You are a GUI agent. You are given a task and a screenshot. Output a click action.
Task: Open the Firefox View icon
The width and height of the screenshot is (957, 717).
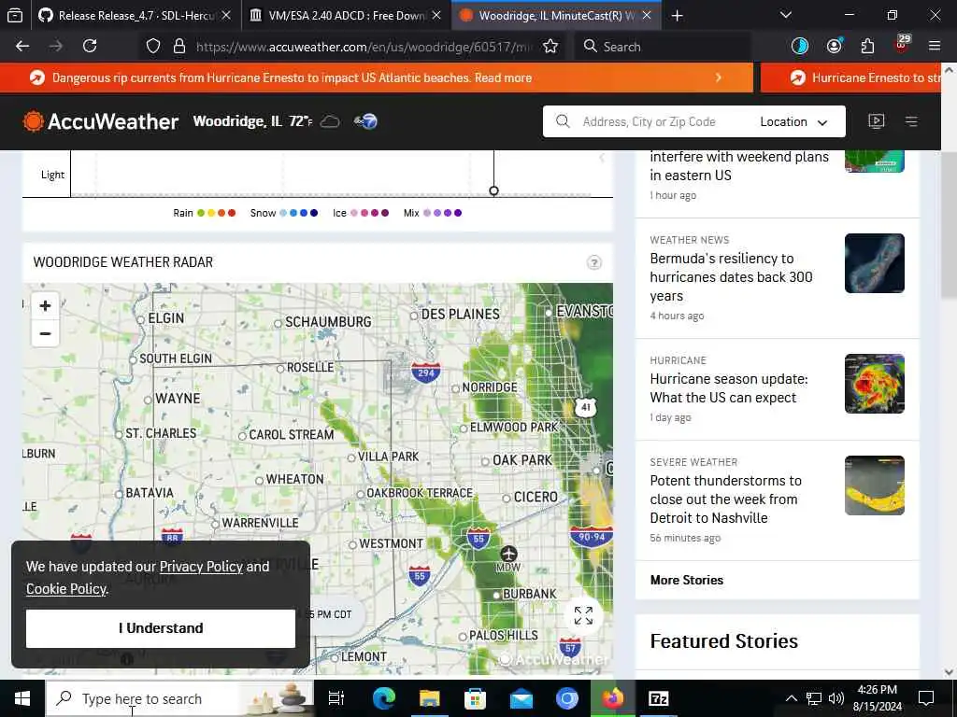click(x=15, y=15)
